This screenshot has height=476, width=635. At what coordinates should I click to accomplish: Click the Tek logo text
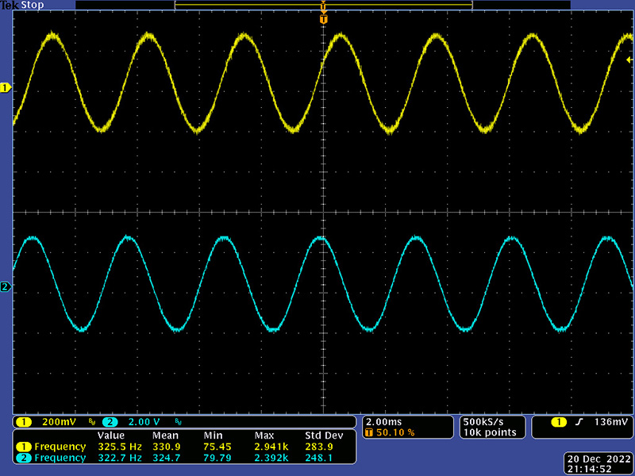tap(10, 5)
